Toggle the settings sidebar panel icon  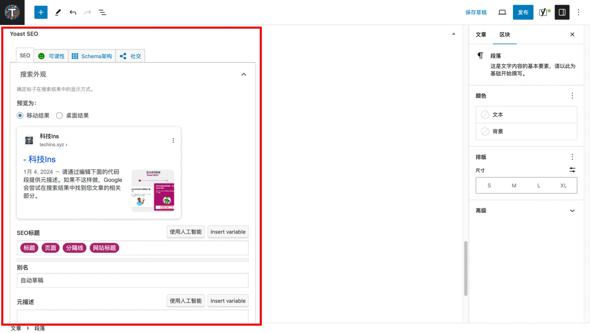562,13
